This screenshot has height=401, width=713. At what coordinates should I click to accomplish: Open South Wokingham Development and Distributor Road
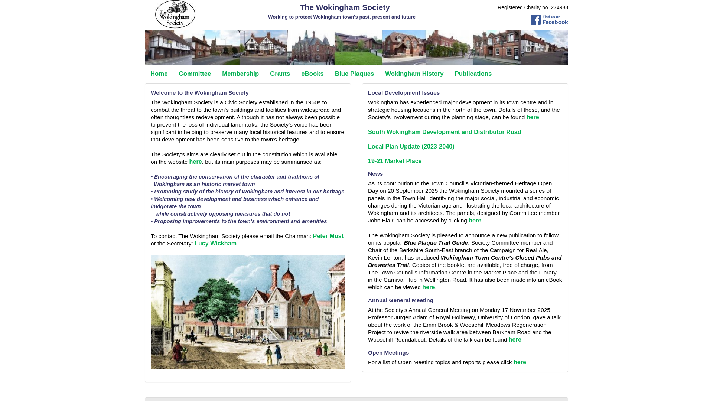tap(445, 132)
